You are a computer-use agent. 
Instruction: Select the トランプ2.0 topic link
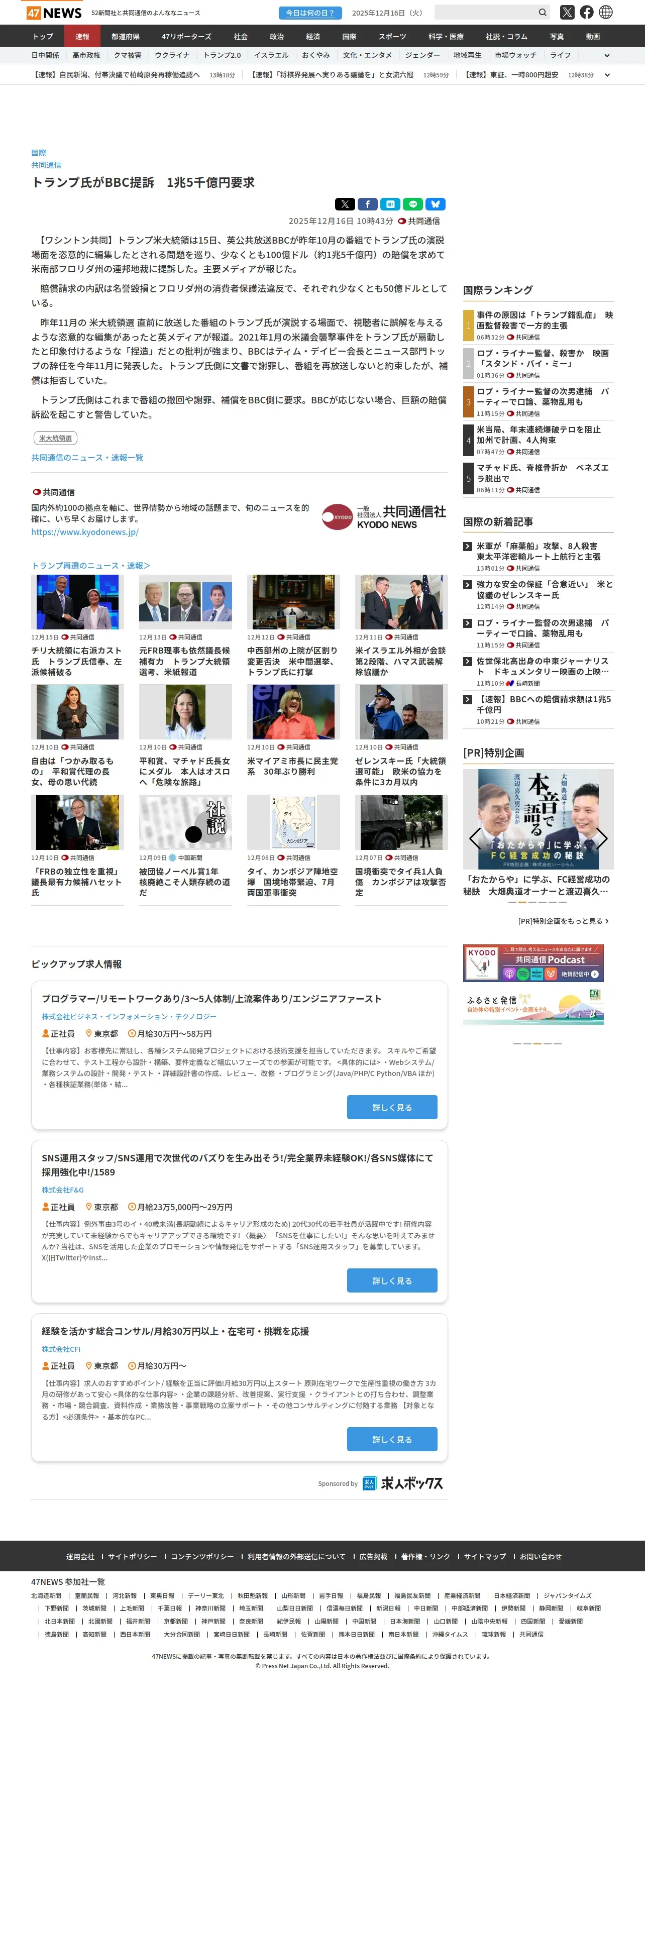point(222,56)
